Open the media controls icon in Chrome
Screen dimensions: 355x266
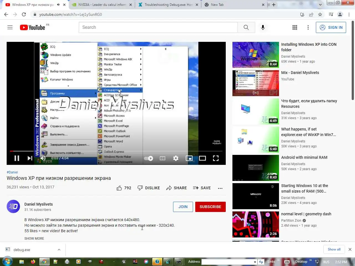(x=331, y=14)
